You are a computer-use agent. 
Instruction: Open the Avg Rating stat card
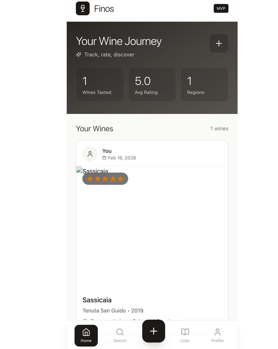point(152,85)
